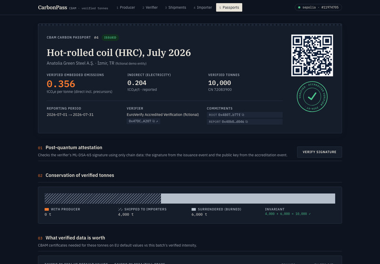Open verifier address in external explorer
Viewport: 380px width, 264px height.
[x=157, y=121]
